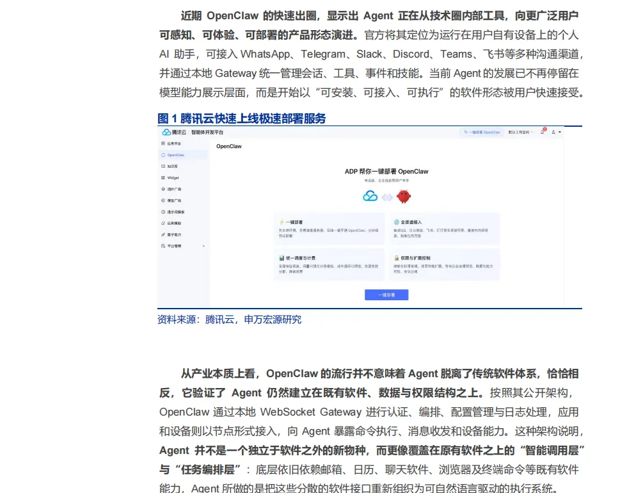Screen dimensions: 627x493
Task: Select the 一键部署 feature card title
Action: [294, 222]
